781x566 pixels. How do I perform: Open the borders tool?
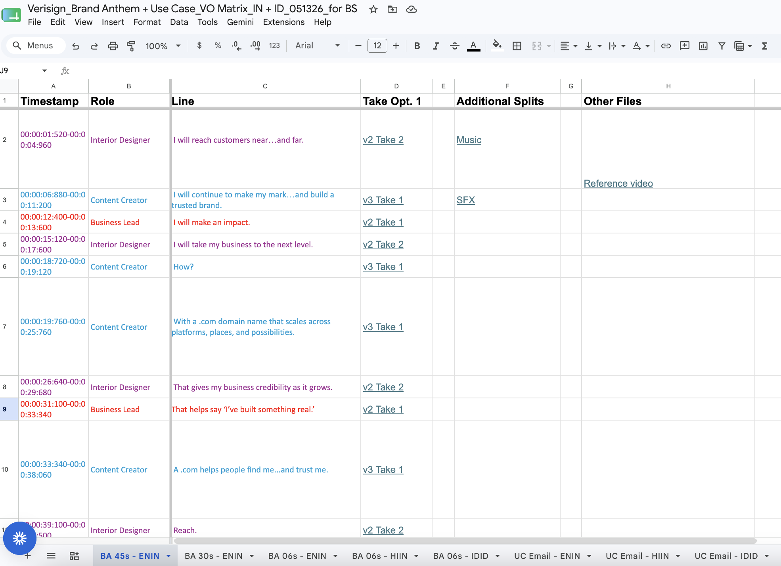pos(517,46)
